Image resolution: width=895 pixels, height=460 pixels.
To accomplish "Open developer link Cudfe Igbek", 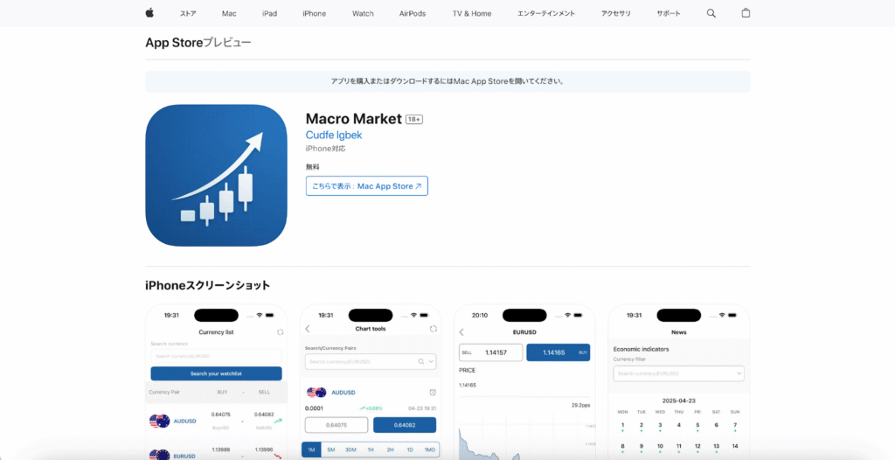I will click(x=334, y=136).
